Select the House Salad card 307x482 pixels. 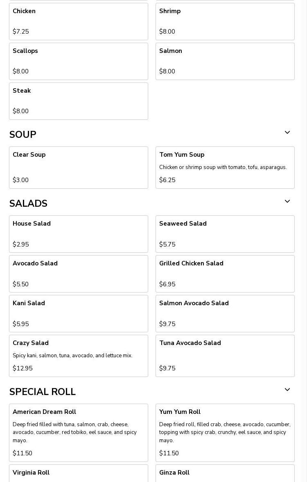coord(79,234)
